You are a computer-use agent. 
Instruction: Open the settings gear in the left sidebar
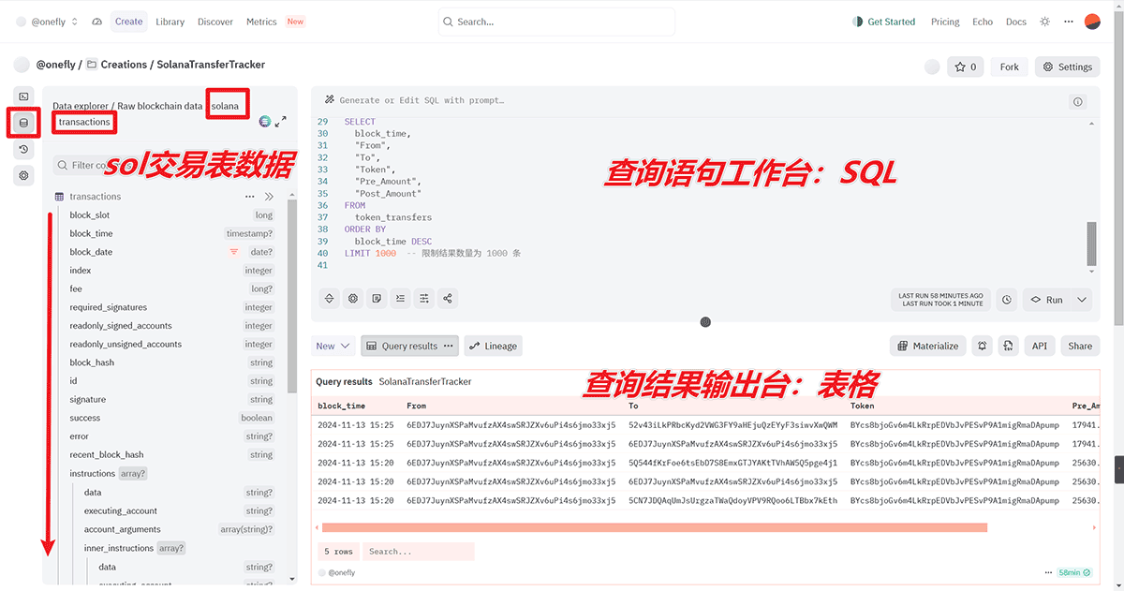[22, 175]
